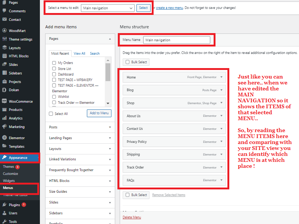Check the Dashboard page checkbox

point(54,74)
